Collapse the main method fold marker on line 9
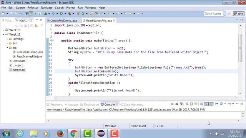The width and height of the screenshot is (246, 138). [53, 41]
